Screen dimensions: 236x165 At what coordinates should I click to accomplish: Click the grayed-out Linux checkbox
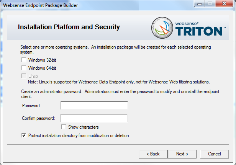[x=24, y=76]
